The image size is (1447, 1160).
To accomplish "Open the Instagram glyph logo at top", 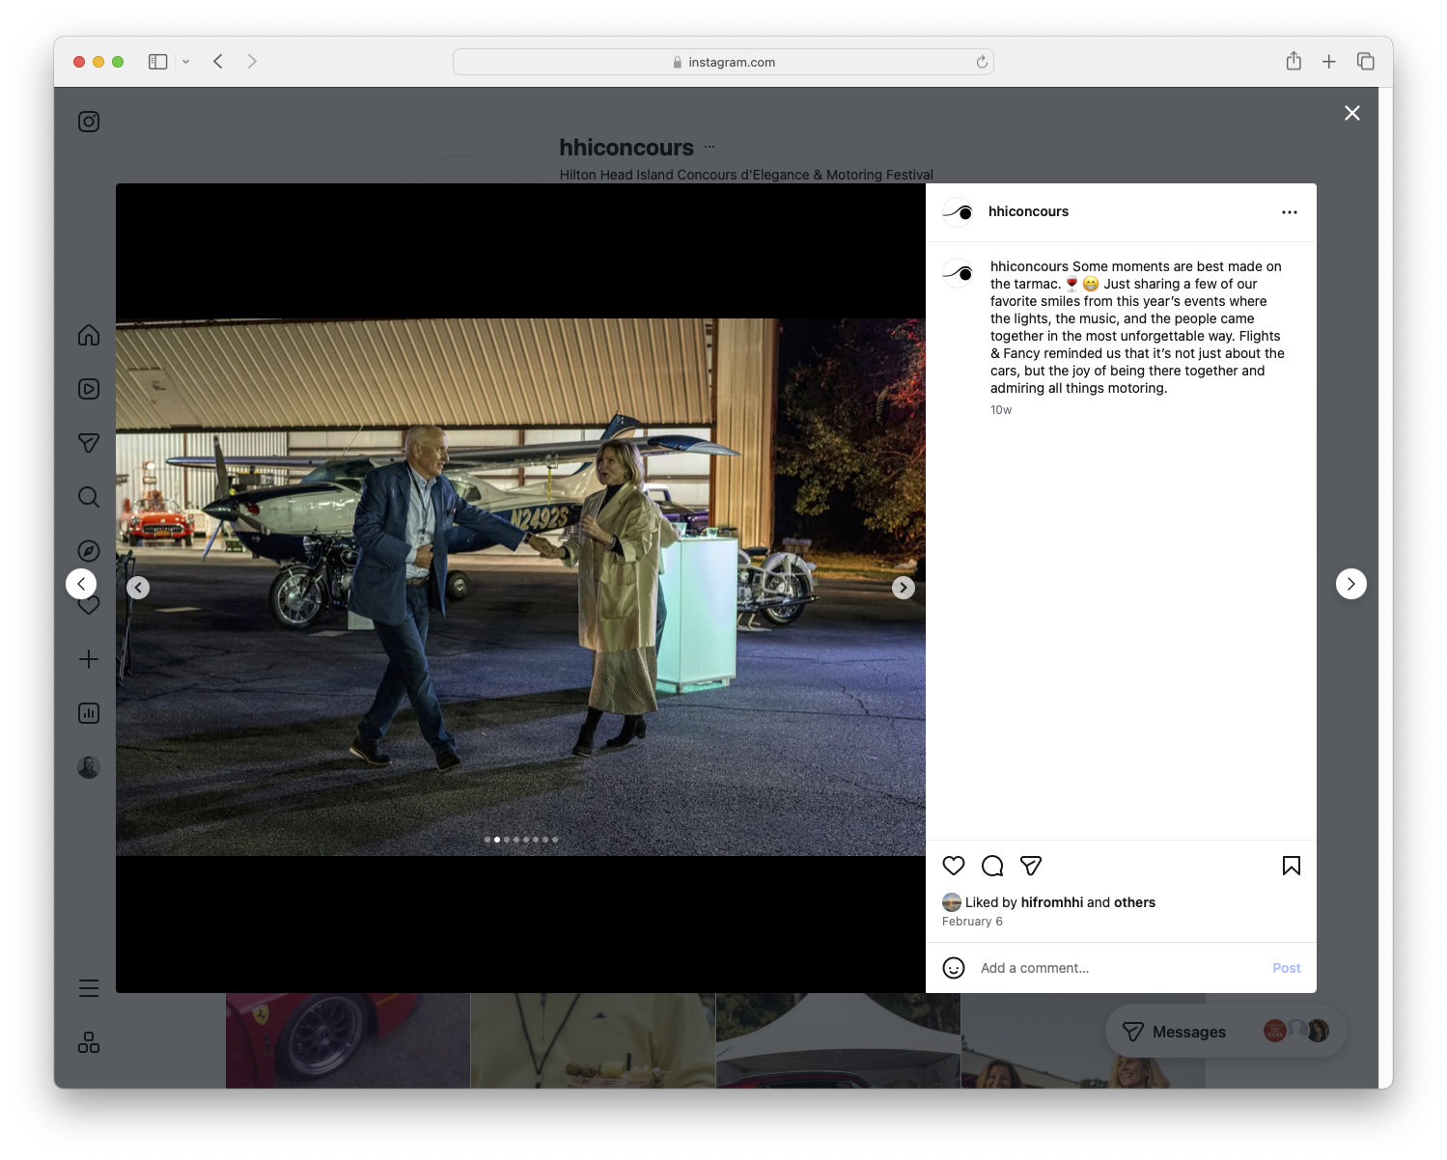I will point(88,122).
